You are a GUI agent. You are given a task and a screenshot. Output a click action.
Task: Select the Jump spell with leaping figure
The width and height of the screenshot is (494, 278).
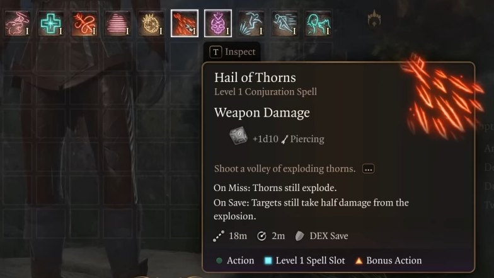pyautogui.click(x=251, y=23)
